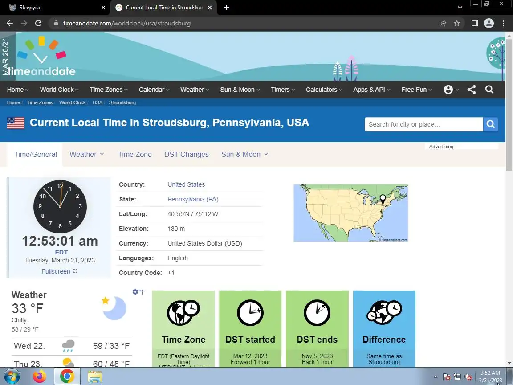The height and width of the screenshot is (385, 513).
Task: Select the Time/General tab
Action: coord(35,154)
